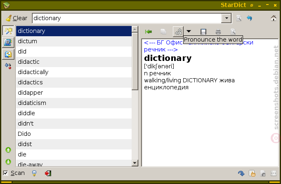The height and width of the screenshot is (184, 281).
Task: Click the fuzzy query magnifier icon
Action: (239, 18)
